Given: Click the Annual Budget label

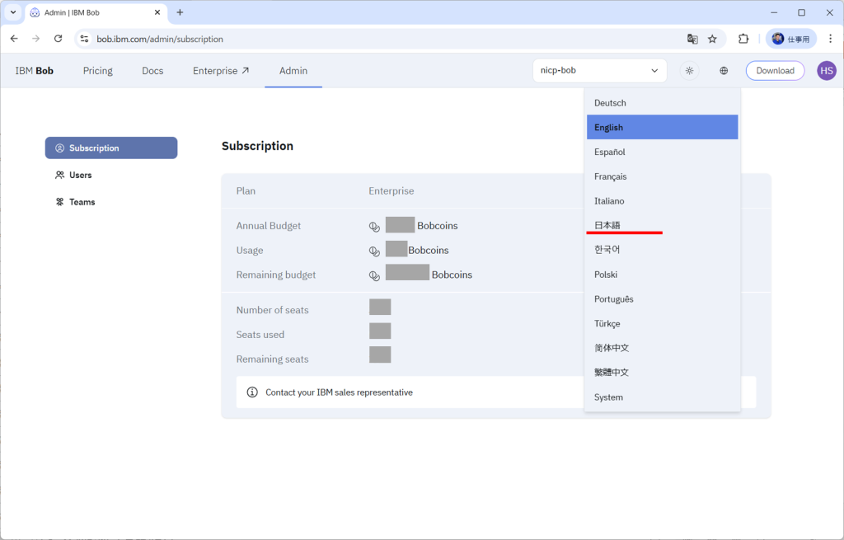Looking at the screenshot, I should click(269, 226).
